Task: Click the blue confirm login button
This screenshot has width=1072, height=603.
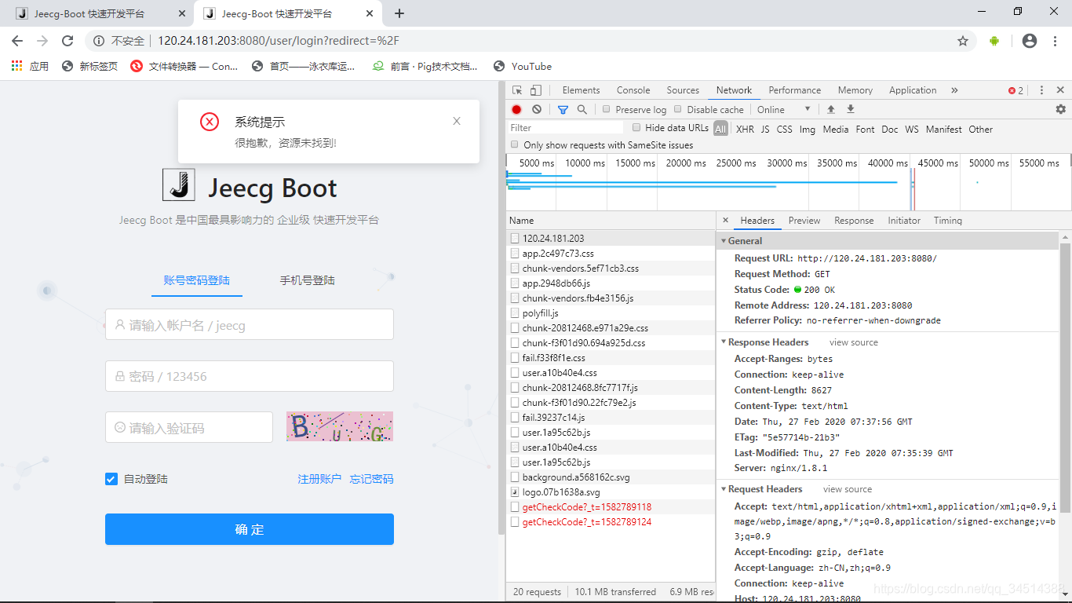Action: (x=250, y=529)
